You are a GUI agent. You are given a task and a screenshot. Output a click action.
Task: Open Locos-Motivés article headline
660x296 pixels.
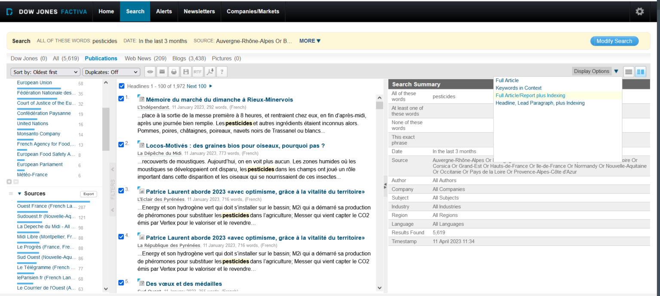click(235, 146)
